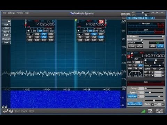
Task: Open the Settings menu
Action: (11, 13)
